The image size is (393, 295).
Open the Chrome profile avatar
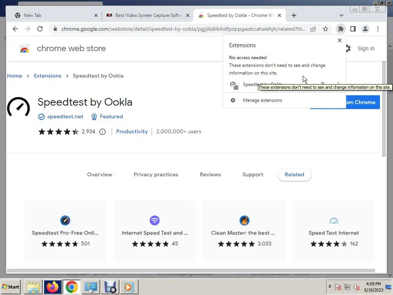point(365,29)
